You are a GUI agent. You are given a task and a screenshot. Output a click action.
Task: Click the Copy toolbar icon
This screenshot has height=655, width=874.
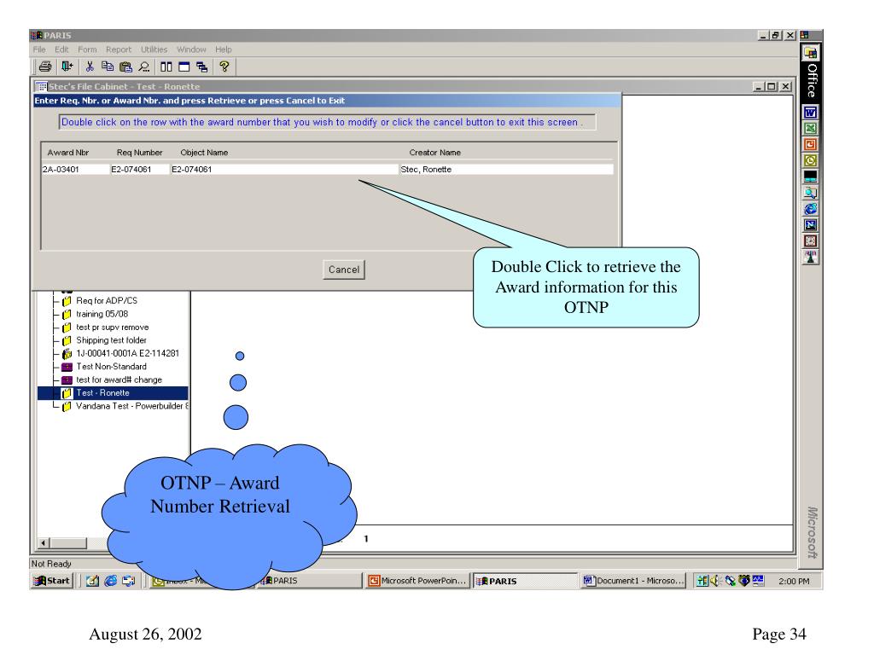[108, 67]
